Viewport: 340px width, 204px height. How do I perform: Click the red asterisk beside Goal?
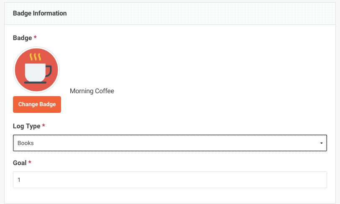30,162
